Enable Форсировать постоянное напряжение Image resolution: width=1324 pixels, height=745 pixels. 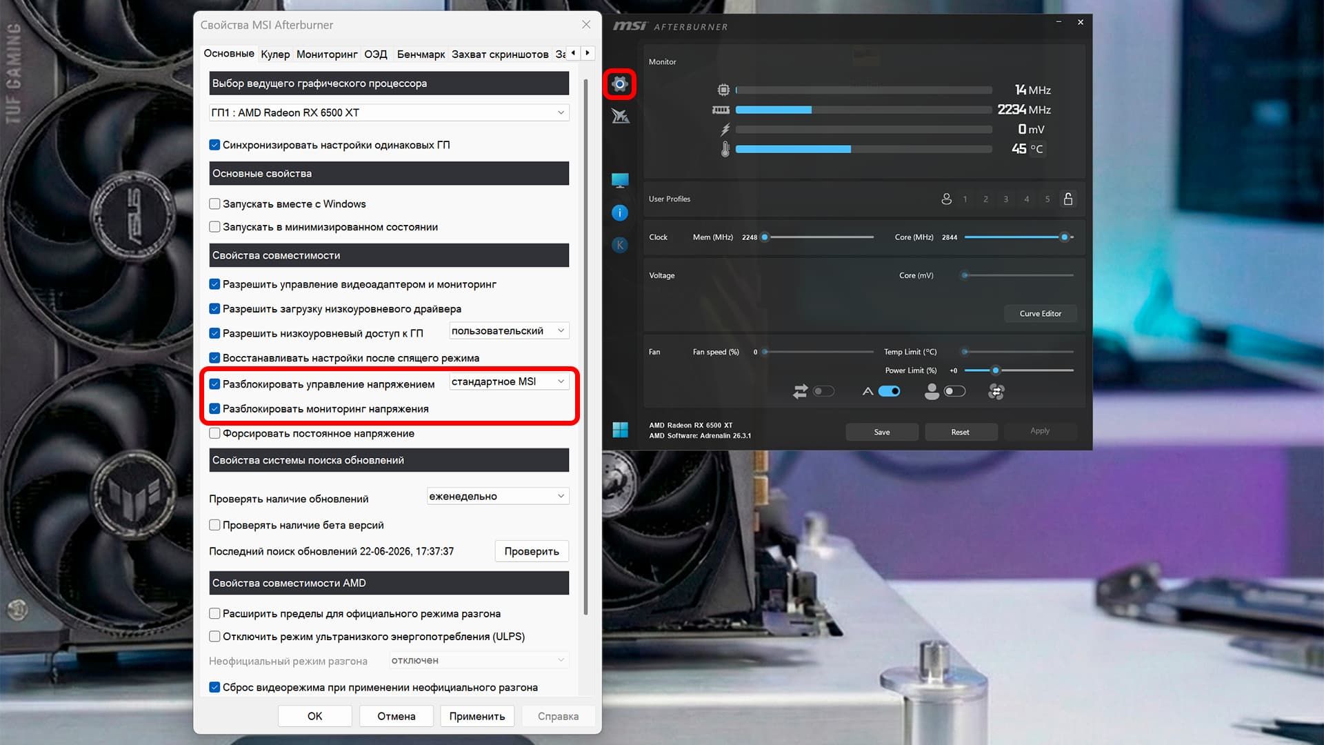pyautogui.click(x=214, y=433)
